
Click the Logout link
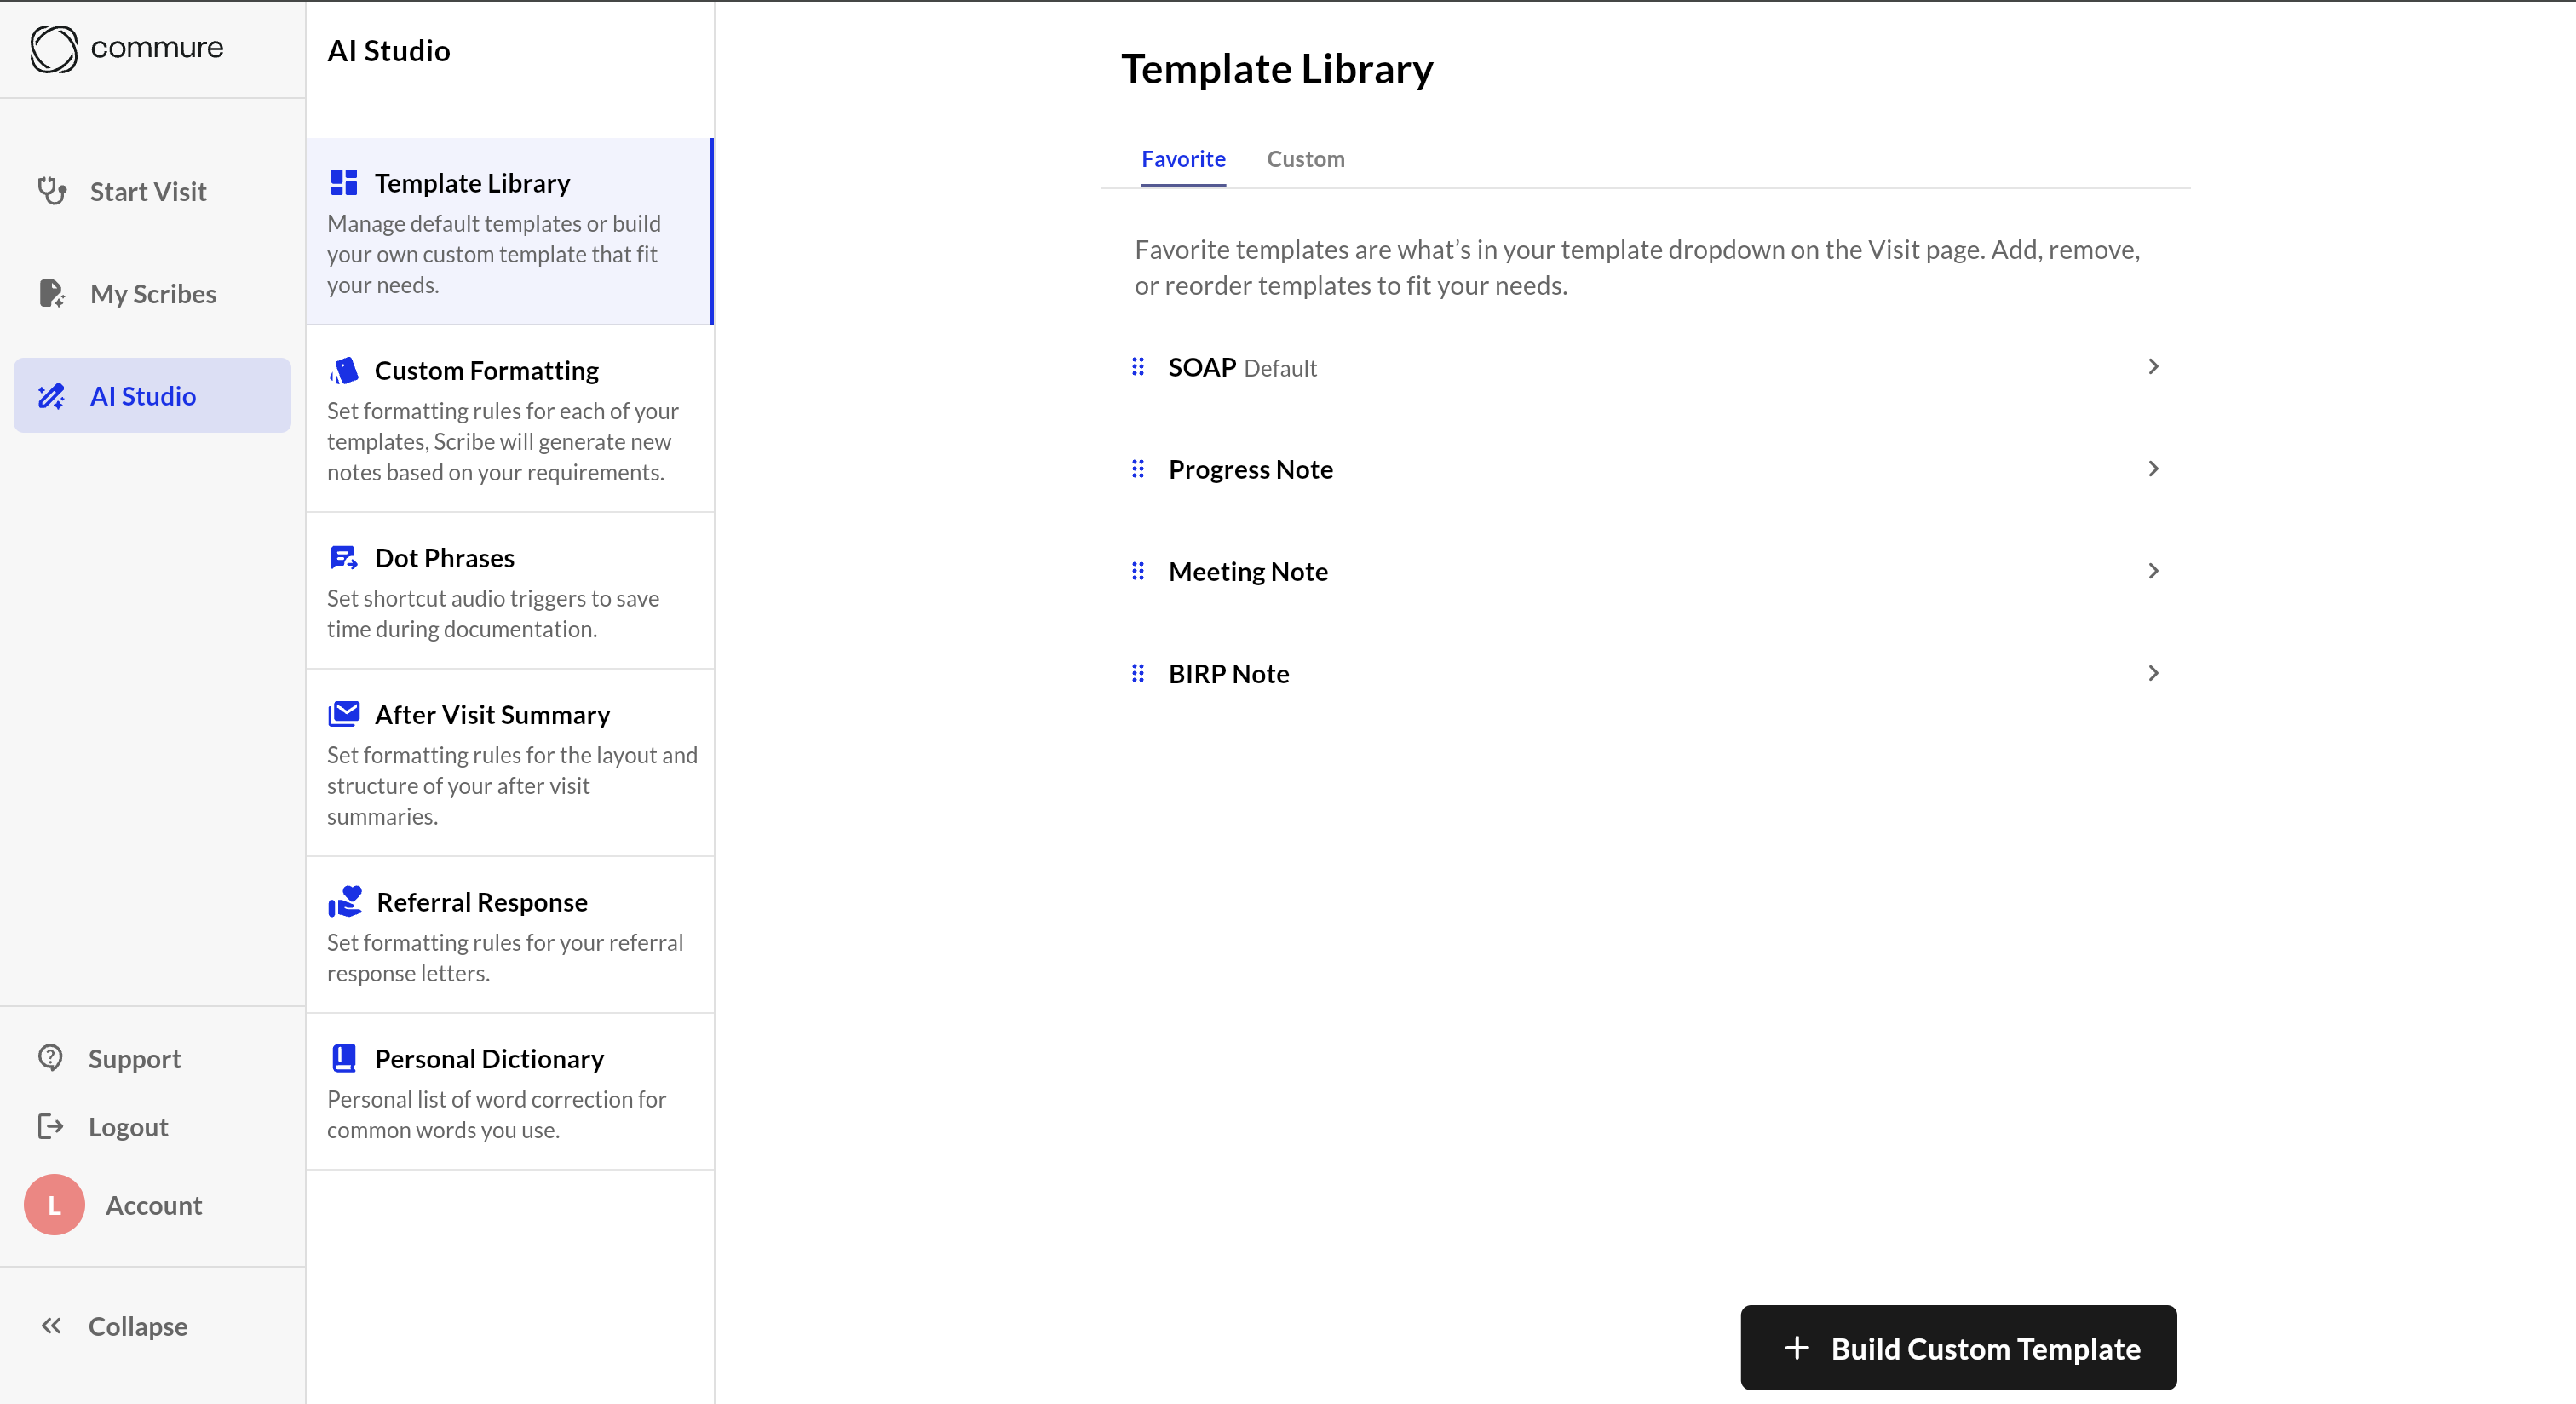(x=127, y=1127)
